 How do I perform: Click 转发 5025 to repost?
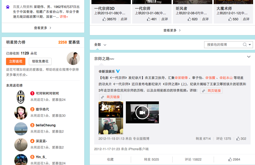click(x=151, y=160)
